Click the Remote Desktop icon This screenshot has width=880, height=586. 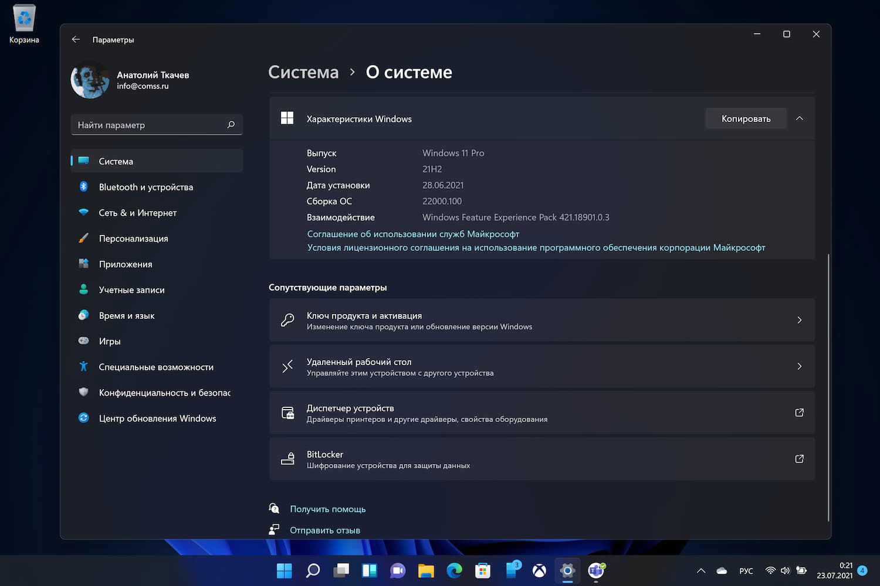coord(287,366)
